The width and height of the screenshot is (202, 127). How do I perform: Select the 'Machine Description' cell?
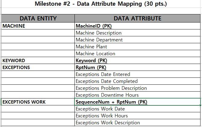point(137,33)
